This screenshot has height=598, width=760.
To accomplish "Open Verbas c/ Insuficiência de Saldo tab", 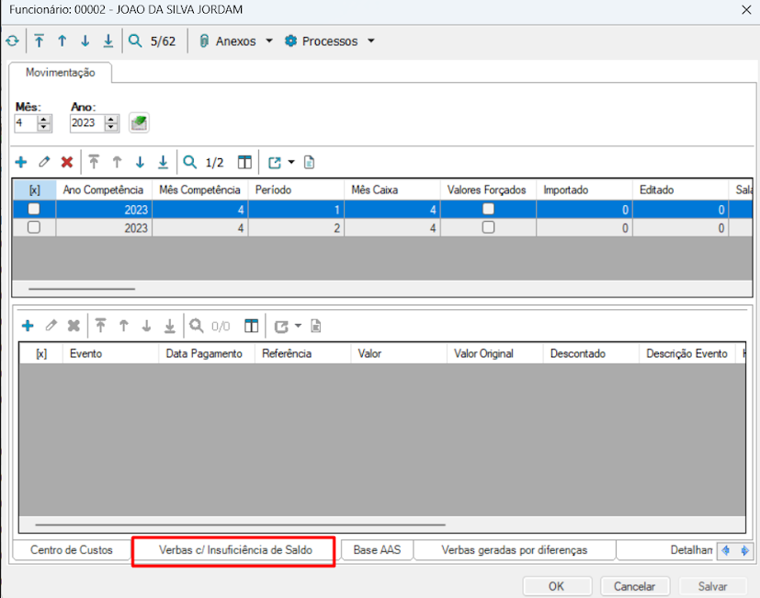I will [x=235, y=550].
